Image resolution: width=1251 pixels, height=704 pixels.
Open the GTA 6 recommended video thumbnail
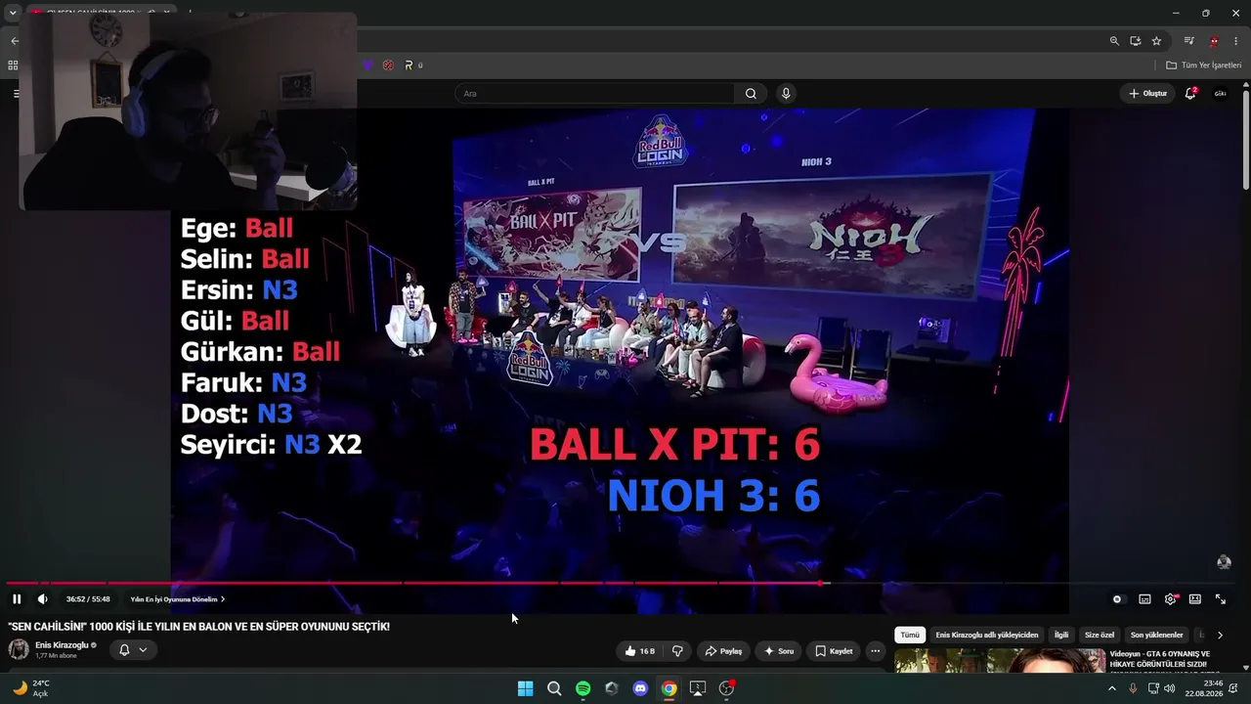coord(999,661)
